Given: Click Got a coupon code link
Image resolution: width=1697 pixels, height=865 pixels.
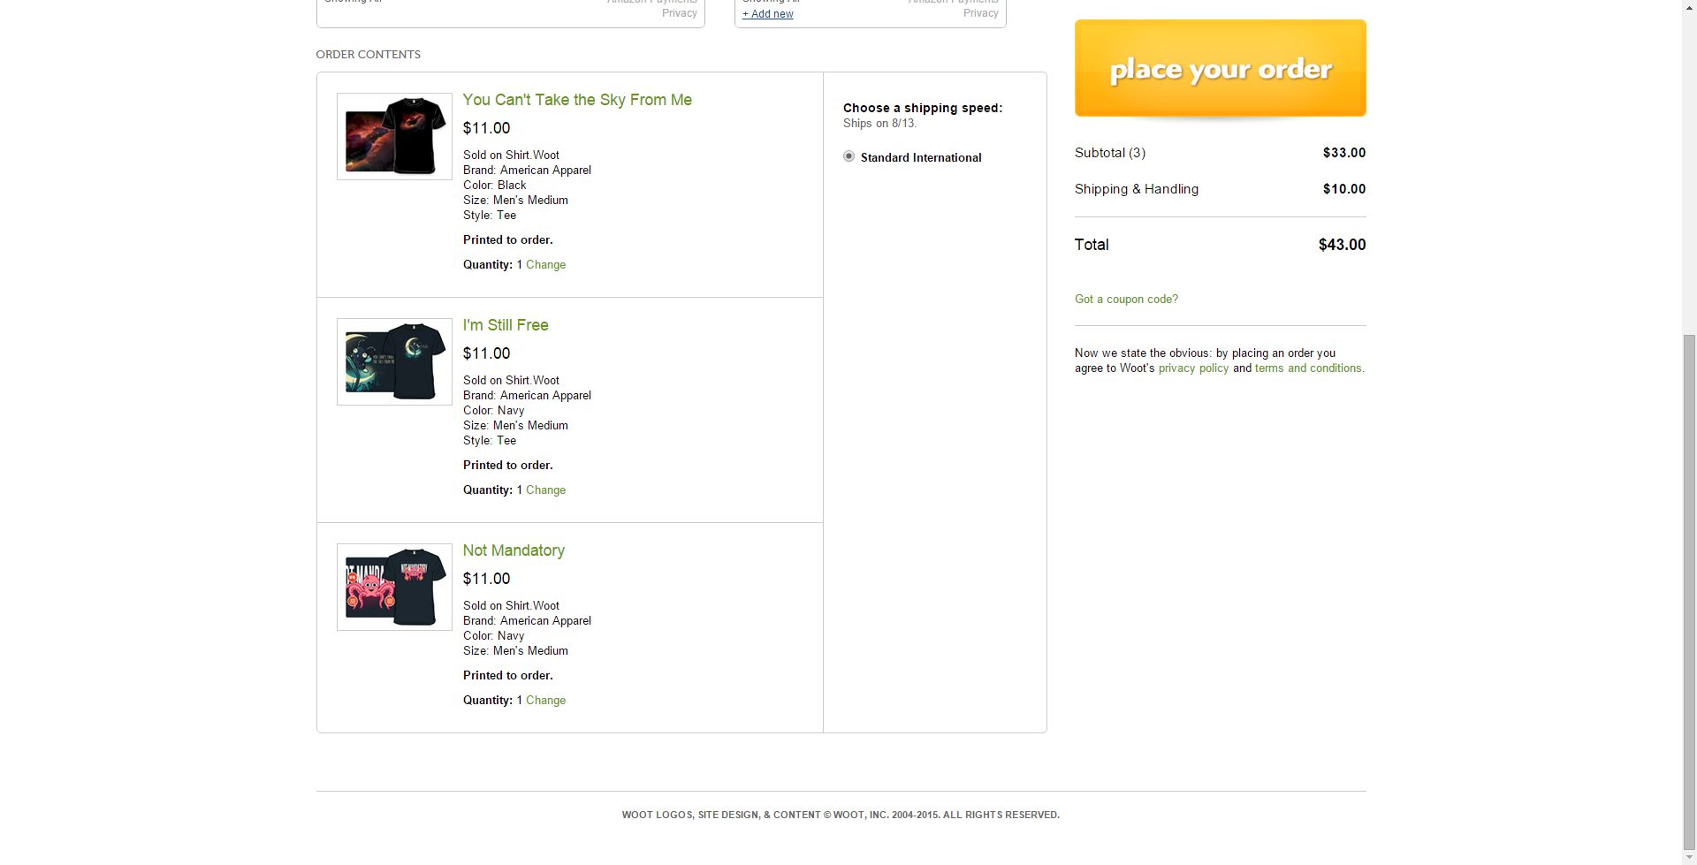Looking at the screenshot, I should coord(1126,300).
